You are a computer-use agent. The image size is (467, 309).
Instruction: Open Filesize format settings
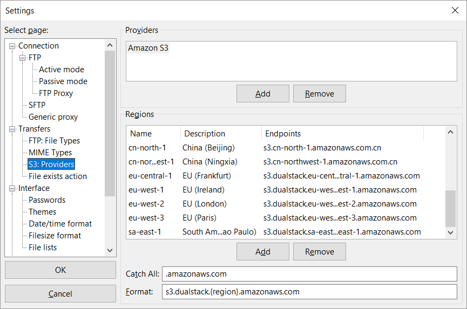coord(55,236)
